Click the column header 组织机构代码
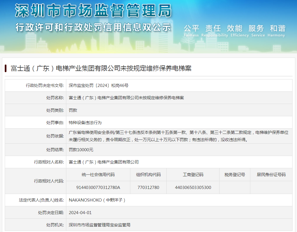 148,175
